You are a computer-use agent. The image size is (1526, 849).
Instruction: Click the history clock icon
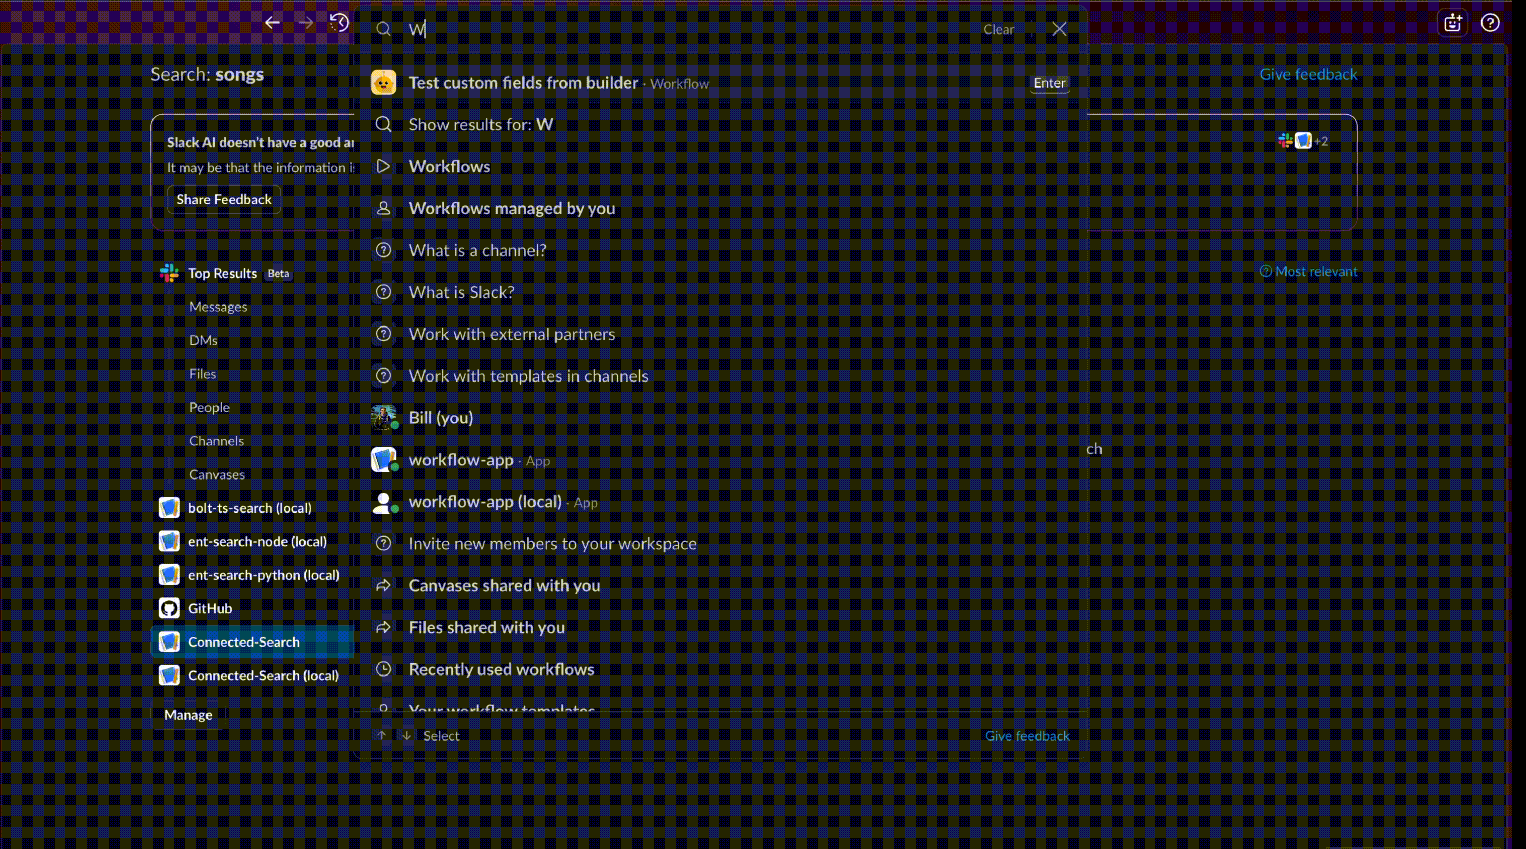[339, 23]
